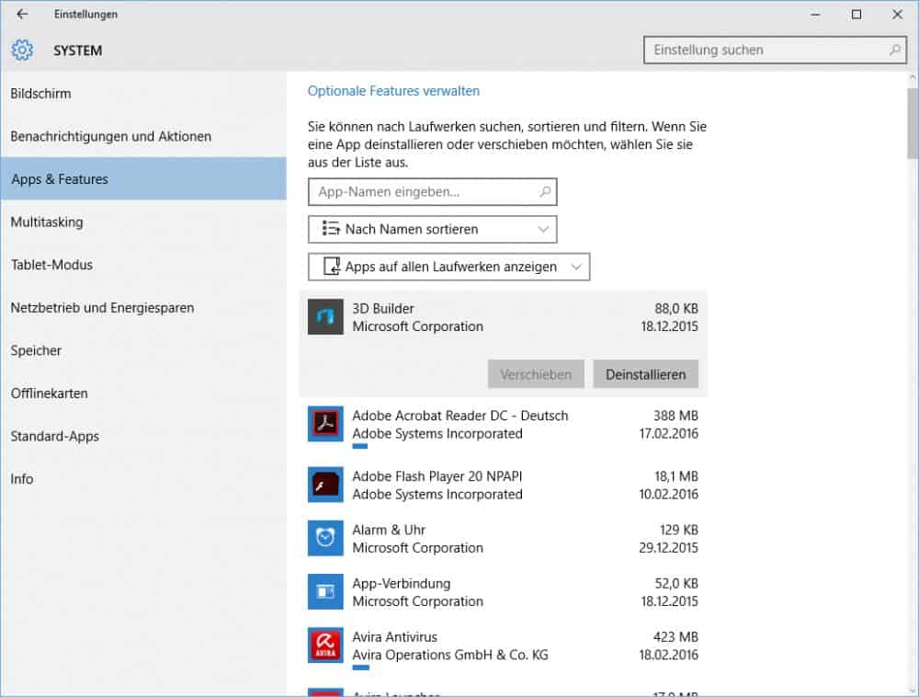
Task: Click the 423 MB size value
Action: pyautogui.click(x=675, y=636)
